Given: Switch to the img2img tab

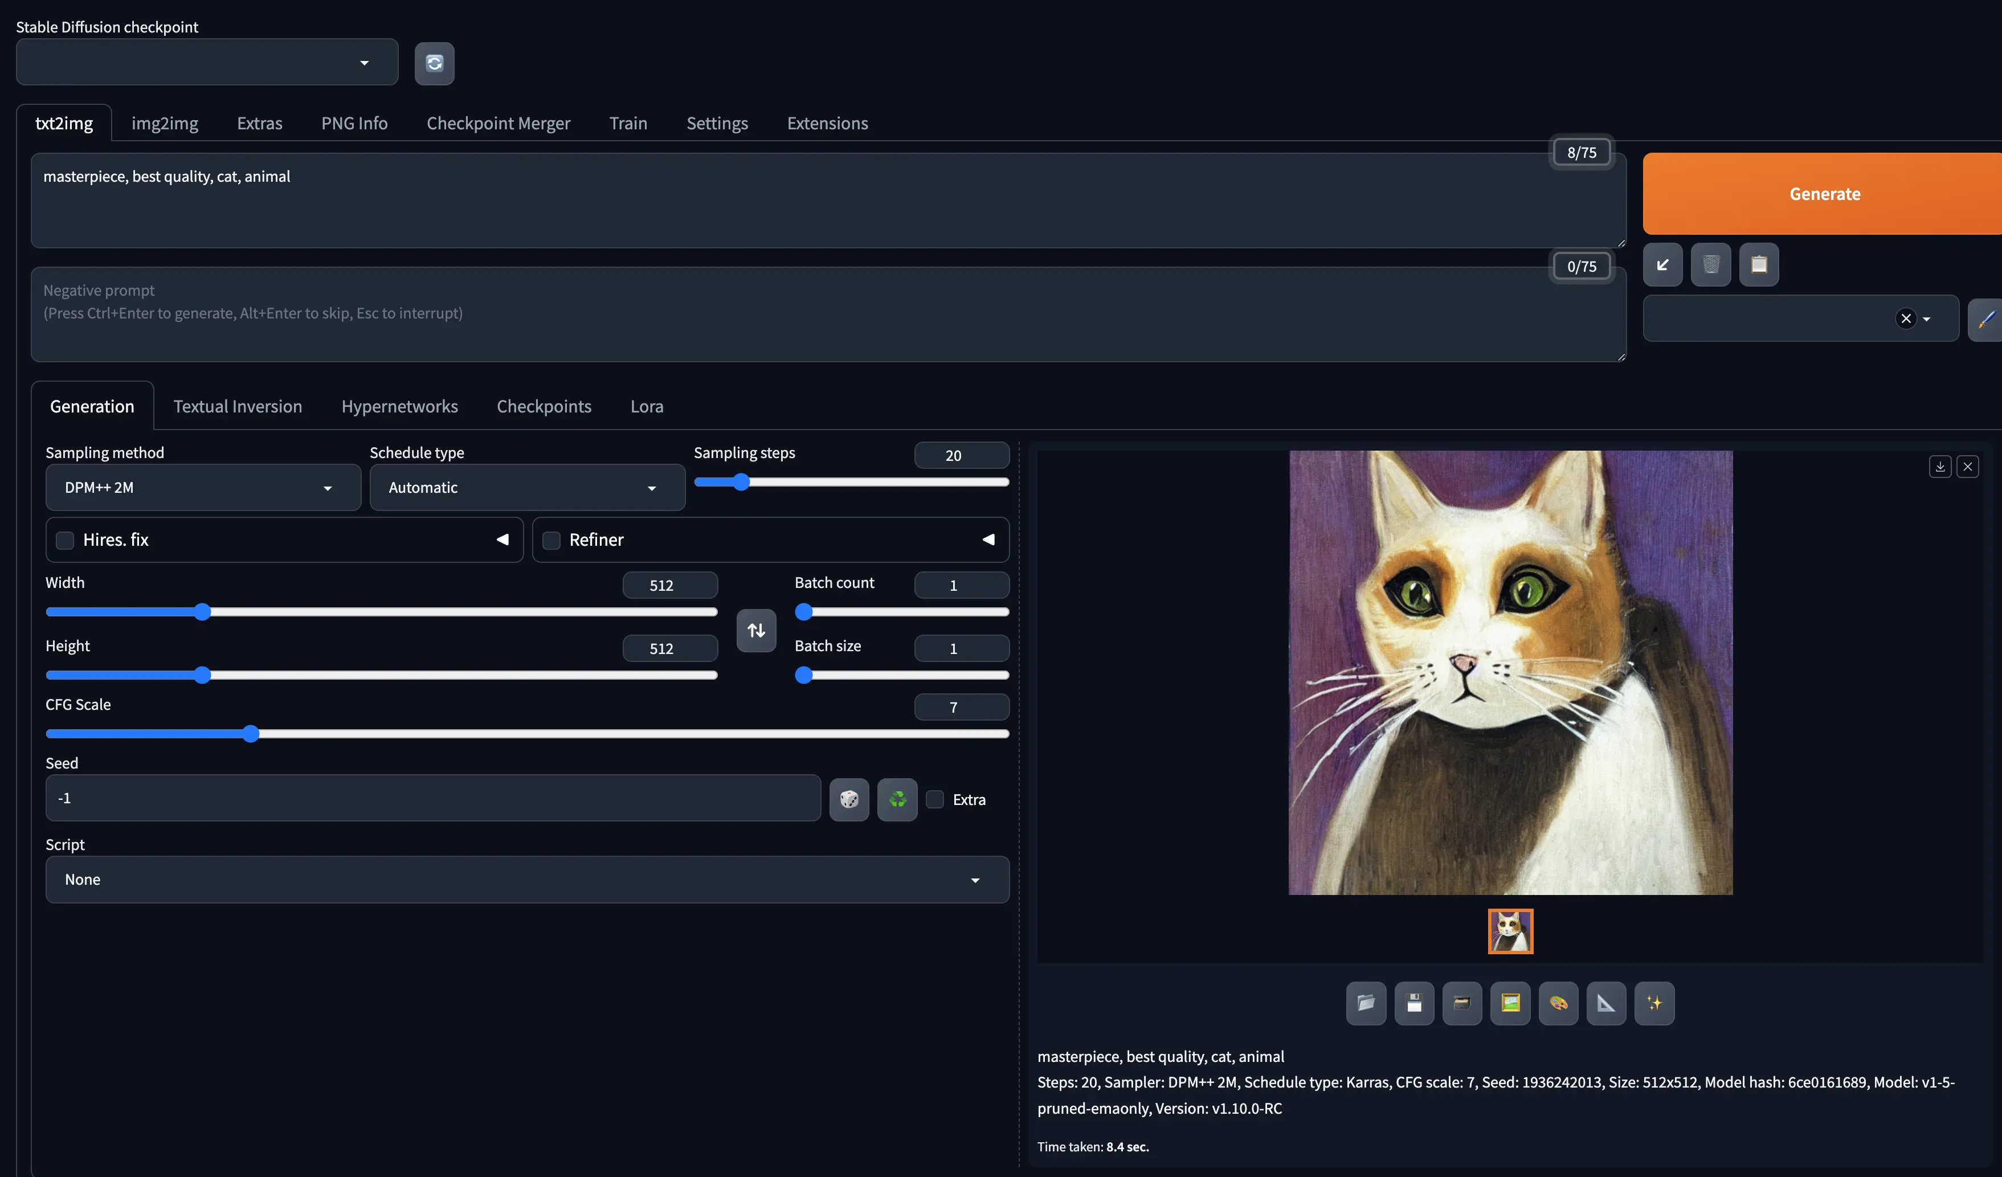Looking at the screenshot, I should click(165, 123).
